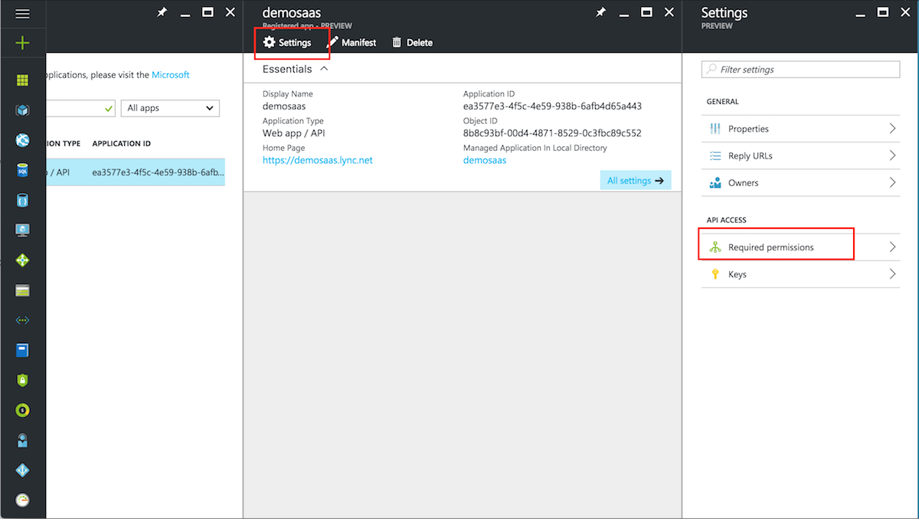Open Manifest editor
Image resolution: width=919 pixels, height=519 pixels.
point(352,43)
